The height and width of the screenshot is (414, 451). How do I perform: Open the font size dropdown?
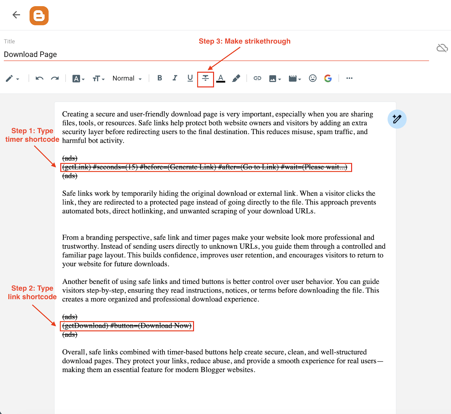tap(99, 79)
